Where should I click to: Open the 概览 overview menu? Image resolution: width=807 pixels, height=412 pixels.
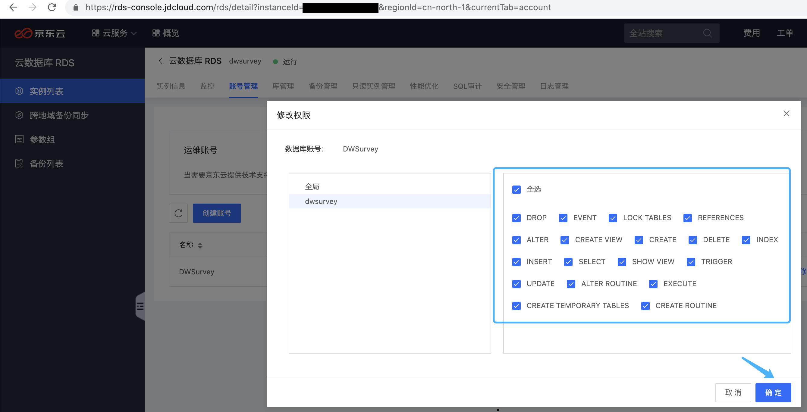click(x=166, y=33)
